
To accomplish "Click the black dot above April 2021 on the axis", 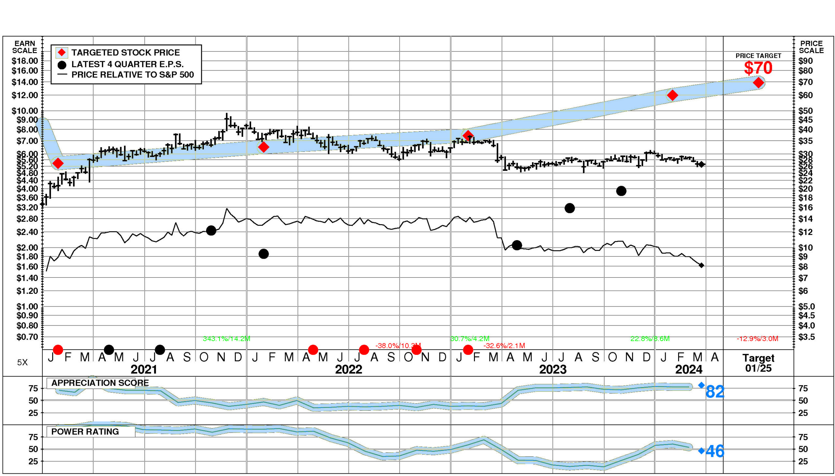I will [x=109, y=350].
